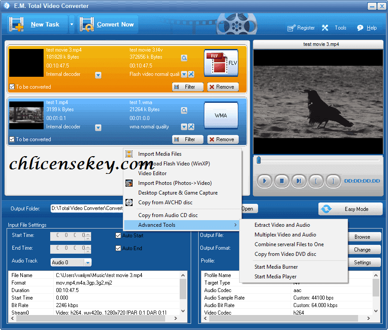Click the Convert Now film icon
Viewport: 388px width, 330px height.
[87, 24]
